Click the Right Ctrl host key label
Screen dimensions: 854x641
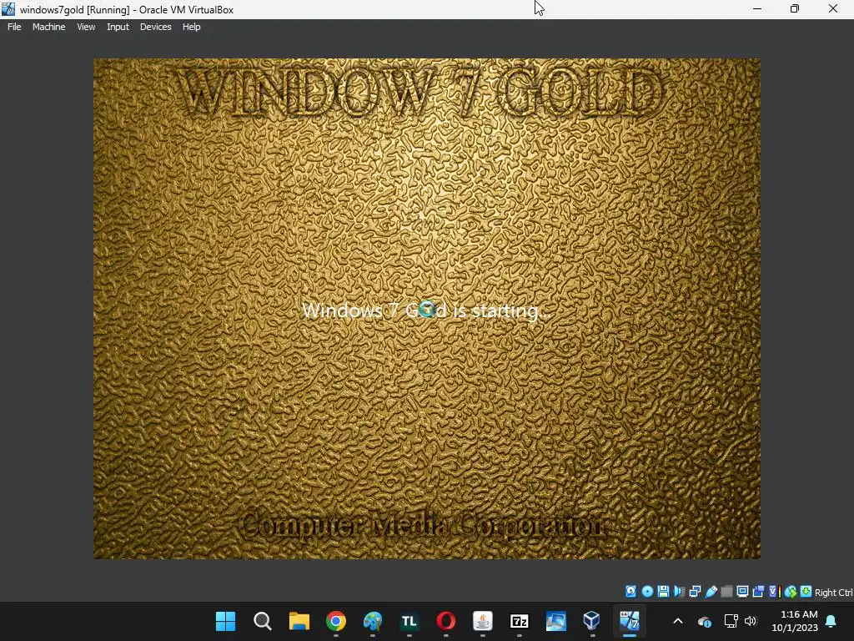click(833, 593)
